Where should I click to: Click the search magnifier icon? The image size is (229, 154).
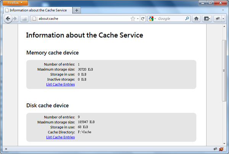click(187, 18)
